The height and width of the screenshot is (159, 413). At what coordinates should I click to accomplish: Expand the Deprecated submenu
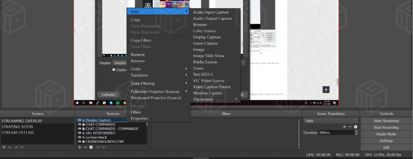pyautogui.click(x=215, y=99)
